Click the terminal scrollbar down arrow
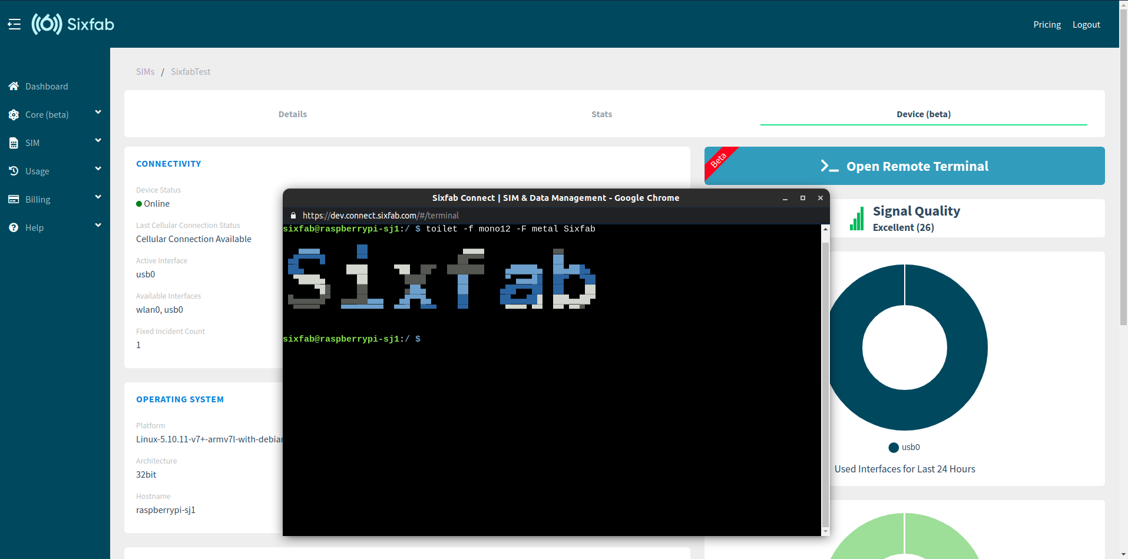Screen dimensions: 1128x559 pos(825,531)
